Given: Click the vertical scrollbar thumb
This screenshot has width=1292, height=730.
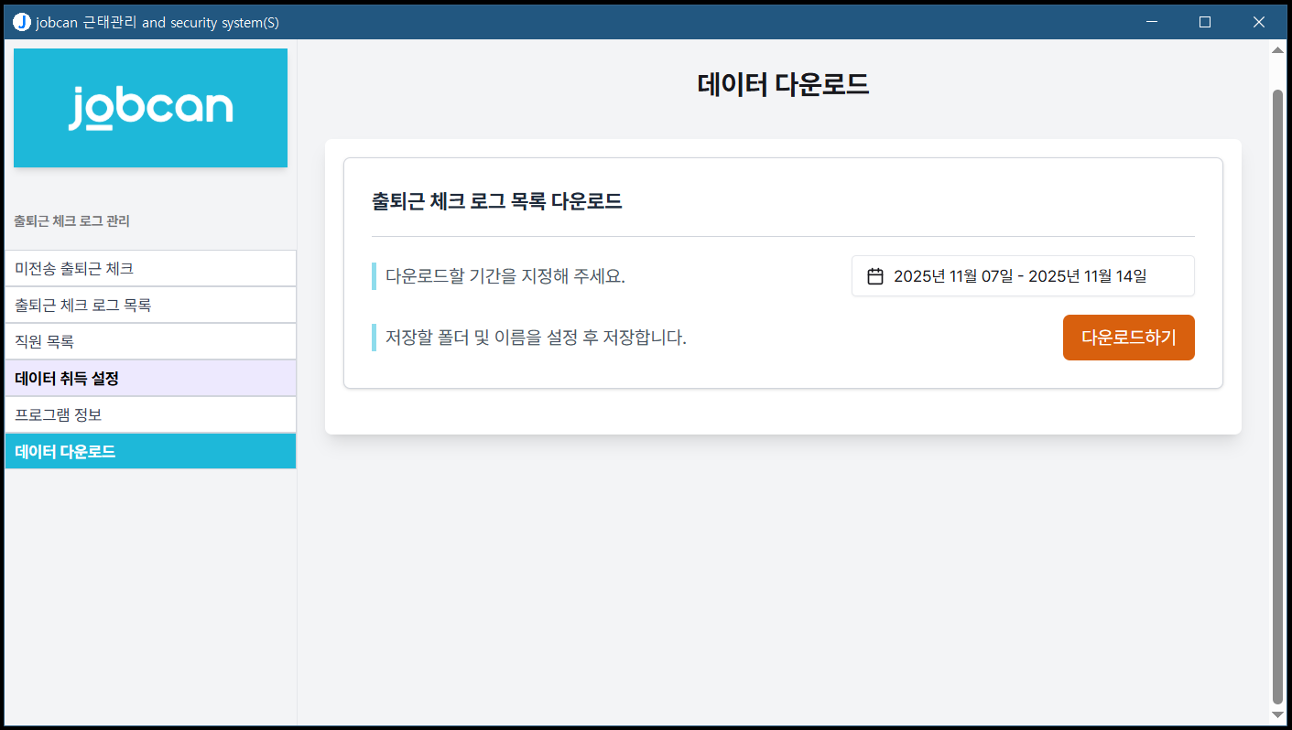Looking at the screenshot, I should coord(1277,393).
